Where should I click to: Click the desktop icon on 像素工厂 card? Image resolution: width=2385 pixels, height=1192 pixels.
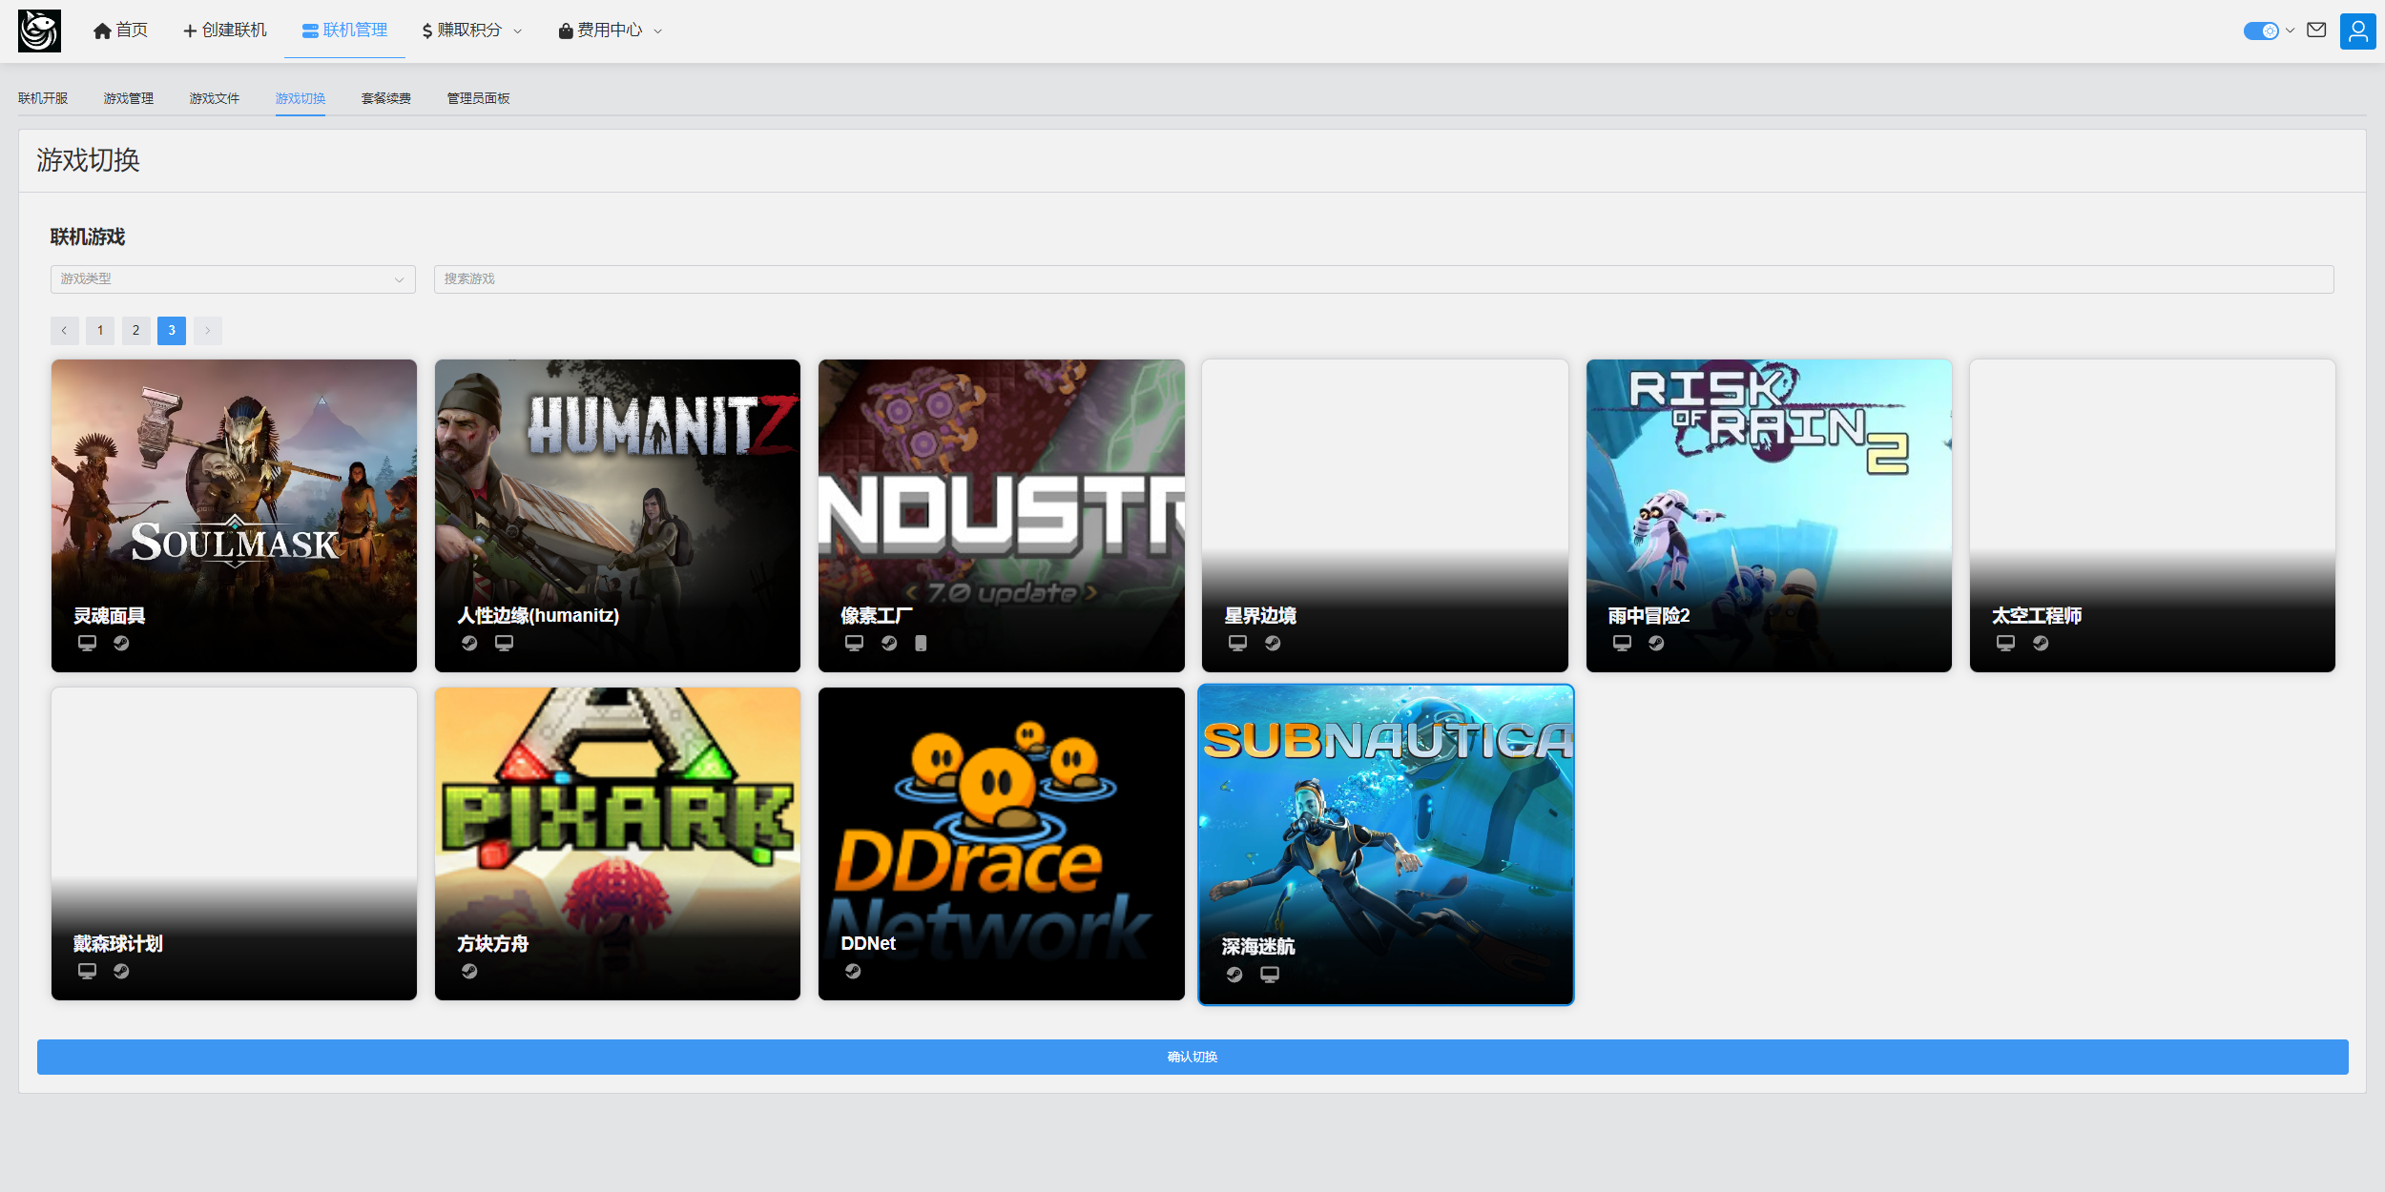[x=854, y=644]
